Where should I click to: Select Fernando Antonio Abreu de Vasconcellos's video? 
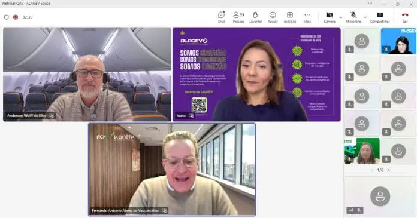pyautogui.click(x=172, y=170)
